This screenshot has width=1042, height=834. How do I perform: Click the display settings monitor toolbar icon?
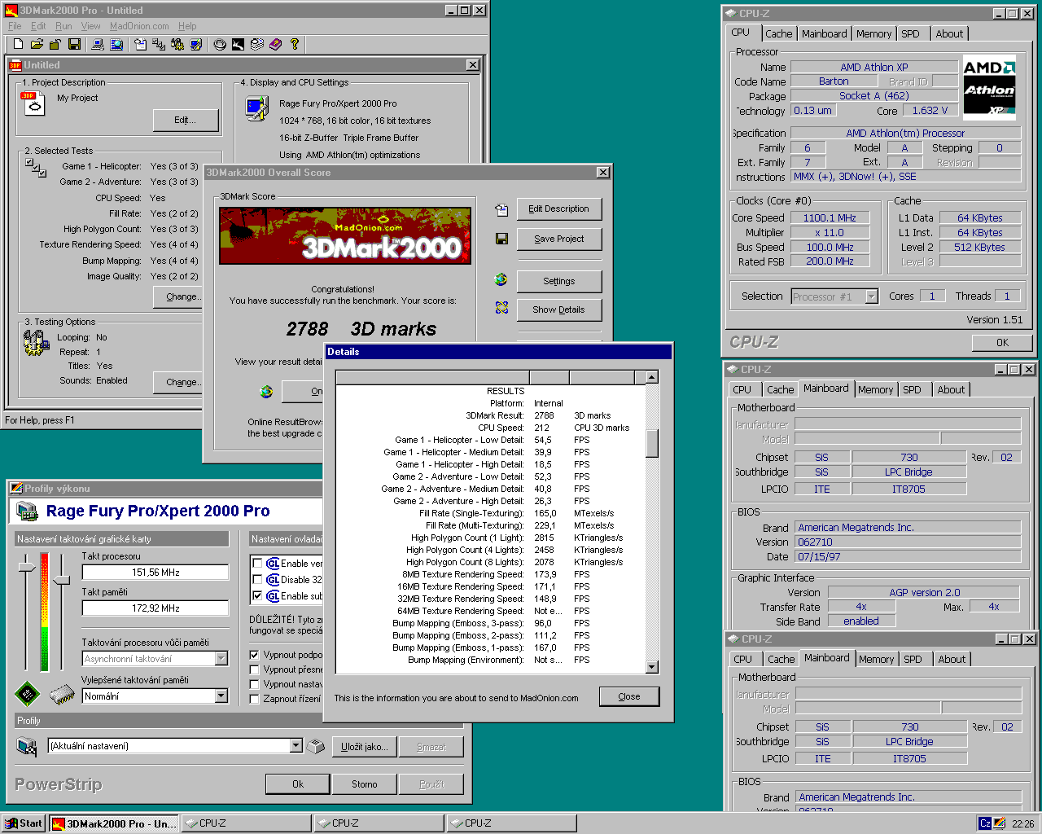click(x=196, y=44)
